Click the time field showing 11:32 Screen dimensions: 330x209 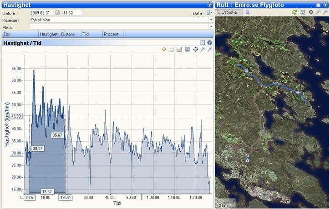pyautogui.click(x=71, y=13)
